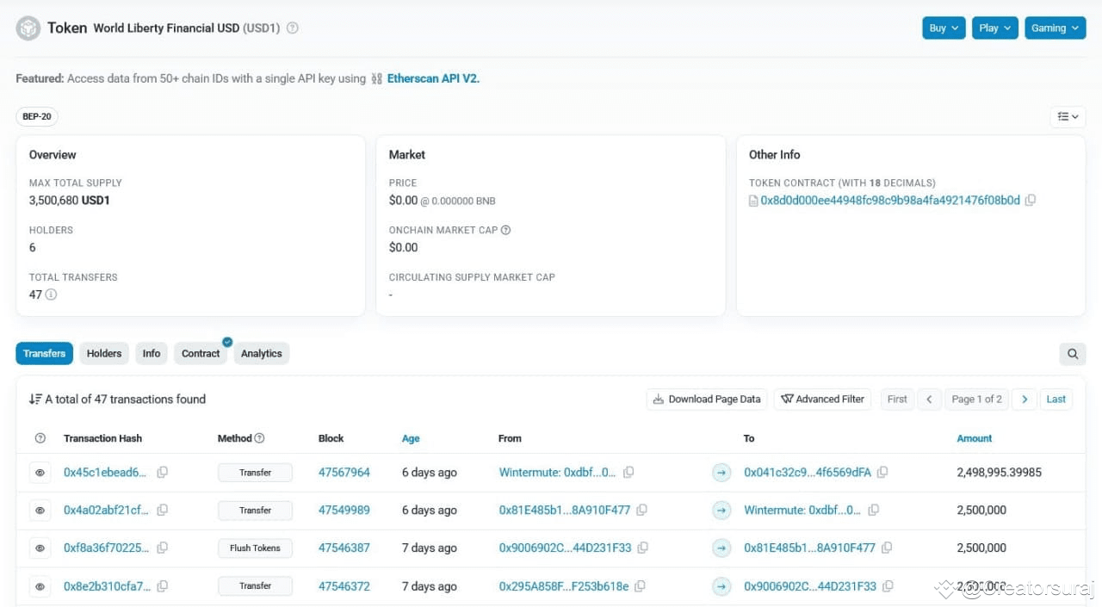Click the help icon next to (USD1)

293,28
